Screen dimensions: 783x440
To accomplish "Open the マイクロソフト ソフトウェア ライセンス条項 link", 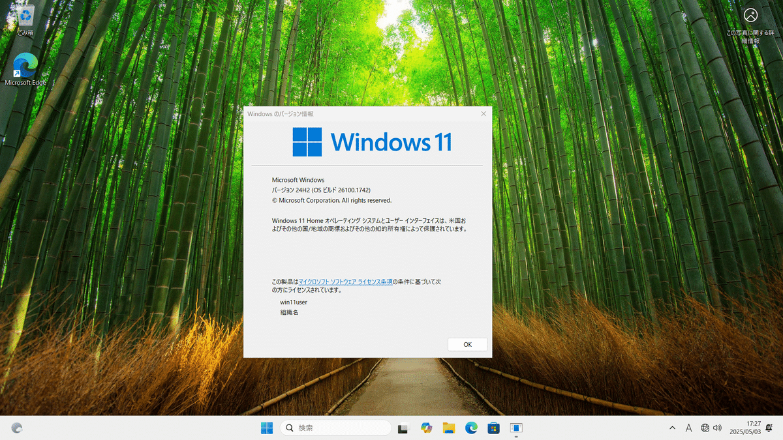I will 345,282.
